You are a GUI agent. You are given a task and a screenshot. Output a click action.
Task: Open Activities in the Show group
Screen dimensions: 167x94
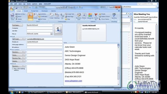42,14
